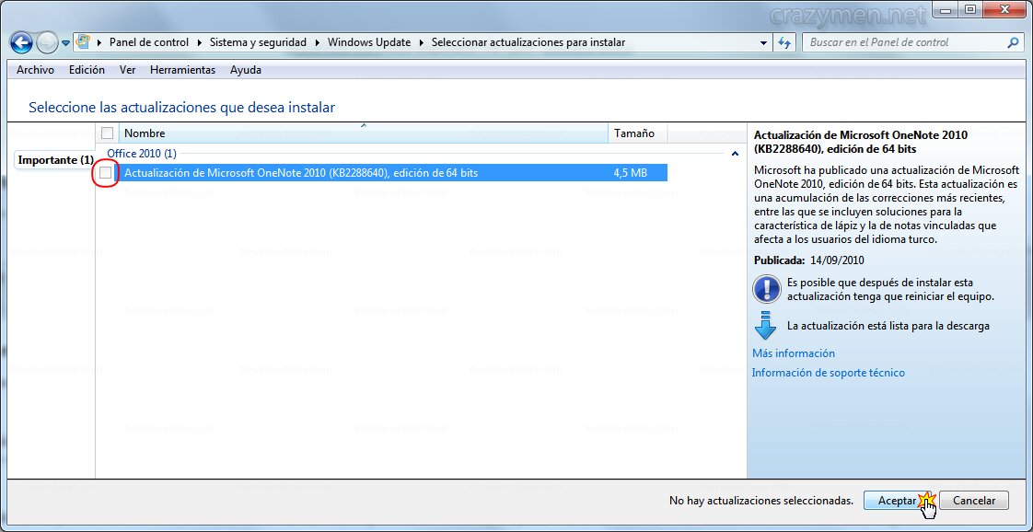Click the Cancelar button
1033x532 pixels.
click(974, 501)
